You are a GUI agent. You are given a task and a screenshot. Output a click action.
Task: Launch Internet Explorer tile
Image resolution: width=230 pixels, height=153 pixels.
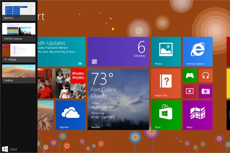tap(198, 52)
